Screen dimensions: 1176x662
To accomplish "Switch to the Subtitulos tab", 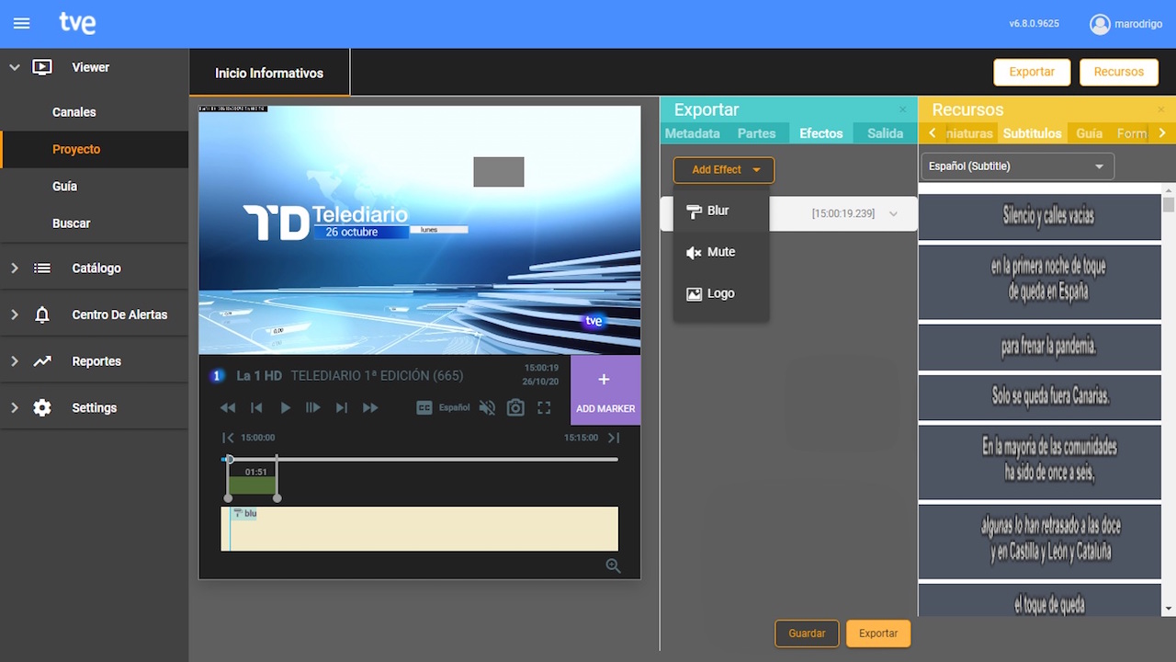I will tap(1033, 133).
